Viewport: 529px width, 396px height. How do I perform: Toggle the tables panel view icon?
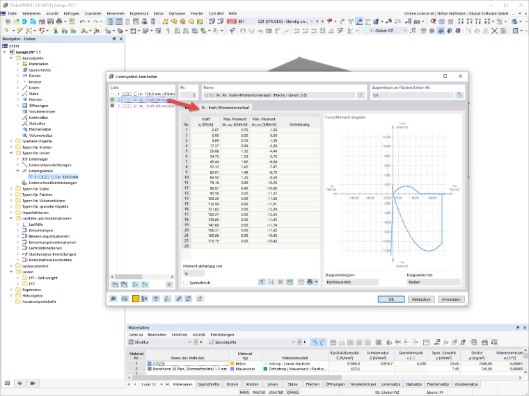tap(119, 22)
